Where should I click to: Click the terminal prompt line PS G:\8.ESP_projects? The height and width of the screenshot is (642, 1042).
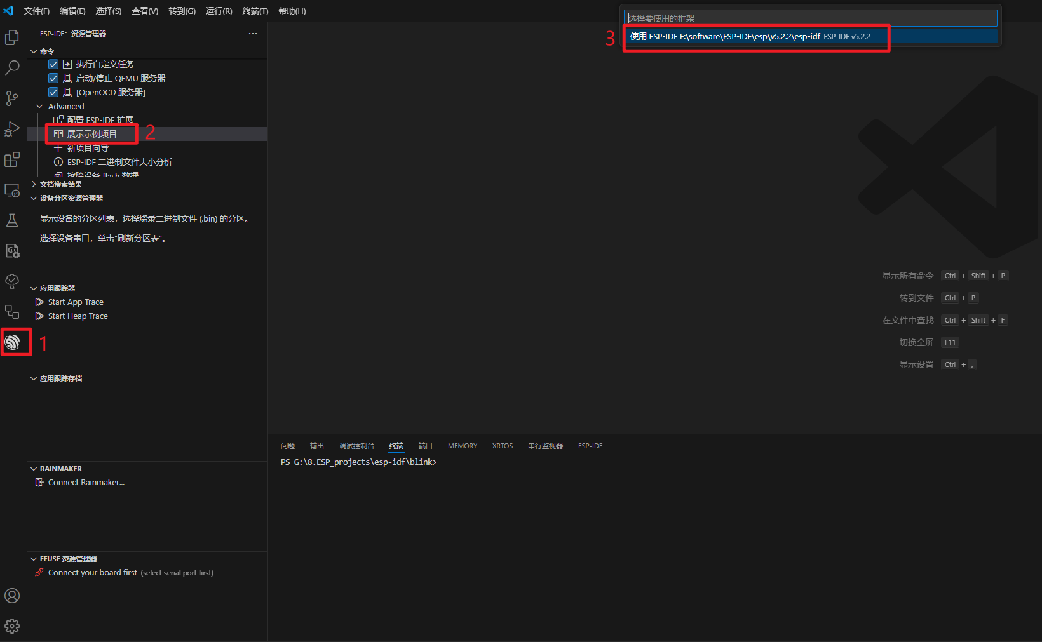359,462
